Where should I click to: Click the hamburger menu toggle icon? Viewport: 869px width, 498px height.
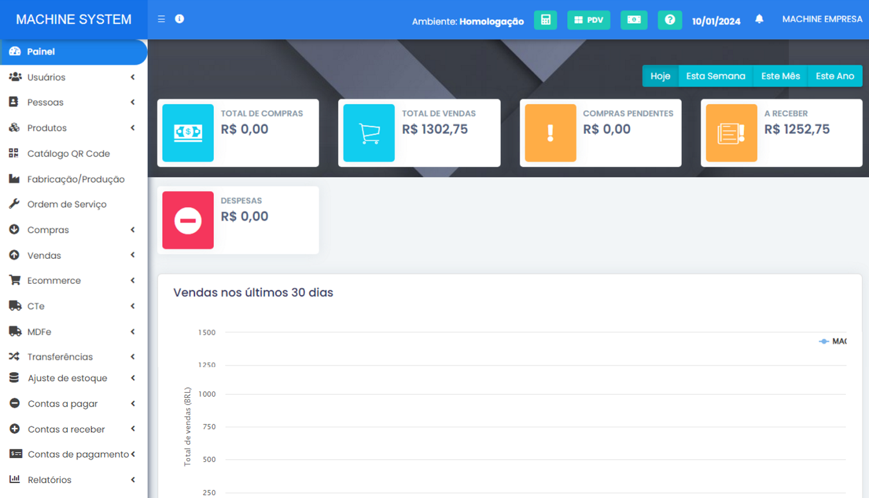pyautogui.click(x=161, y=19)
